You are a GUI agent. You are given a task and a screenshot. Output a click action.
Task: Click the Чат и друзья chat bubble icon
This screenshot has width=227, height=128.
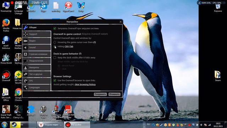pyautogui.click(x=26, y=74)
